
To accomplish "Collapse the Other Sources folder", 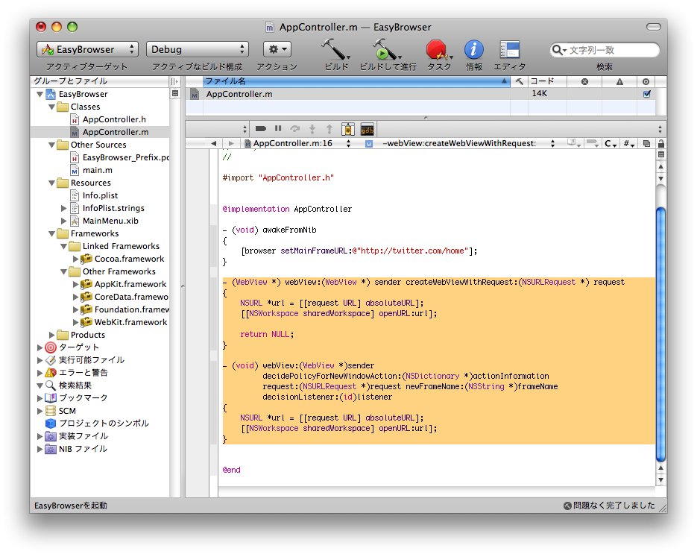I will (52, 145).
